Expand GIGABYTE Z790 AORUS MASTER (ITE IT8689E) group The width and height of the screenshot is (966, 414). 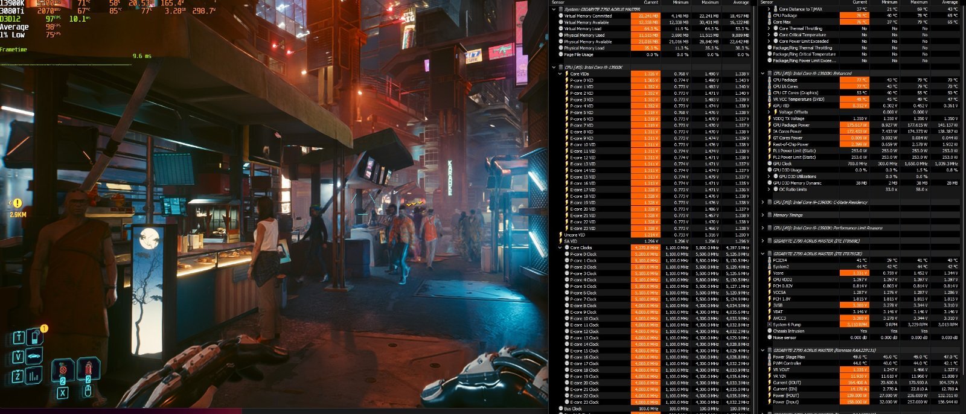click(x=763, y=241)
